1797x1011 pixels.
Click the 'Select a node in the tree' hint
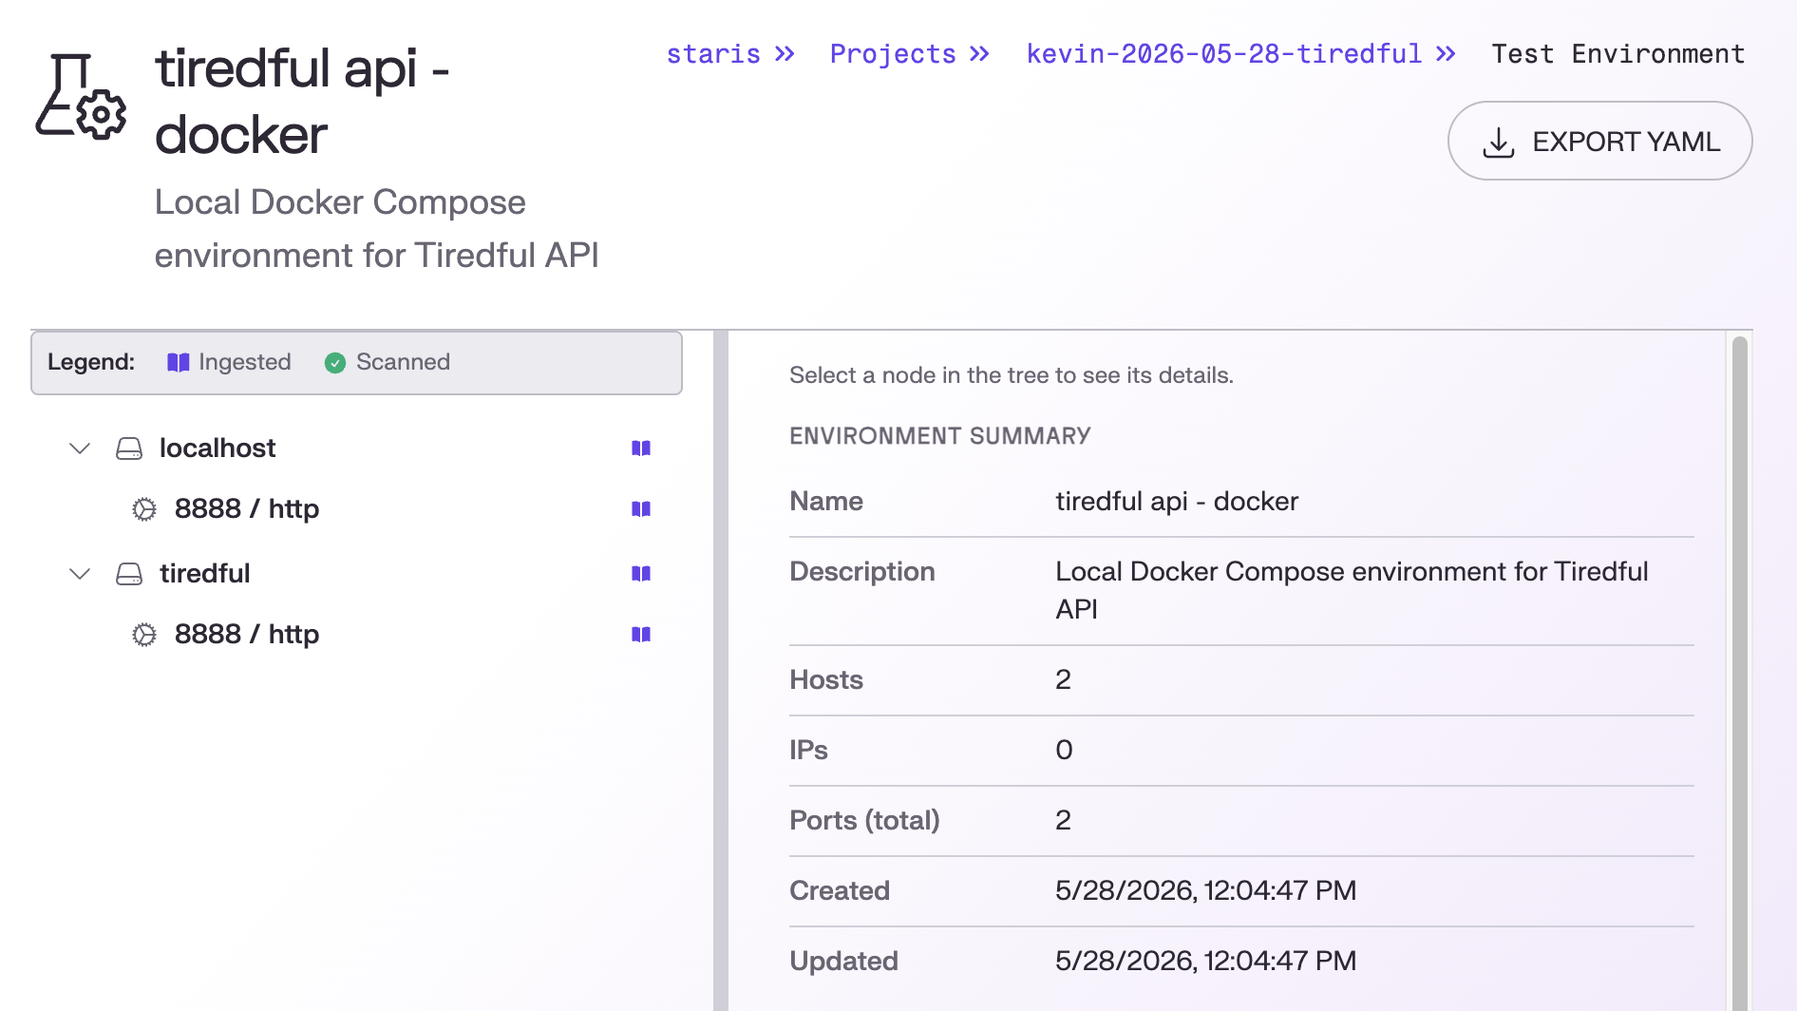[x=1012, y=375]
